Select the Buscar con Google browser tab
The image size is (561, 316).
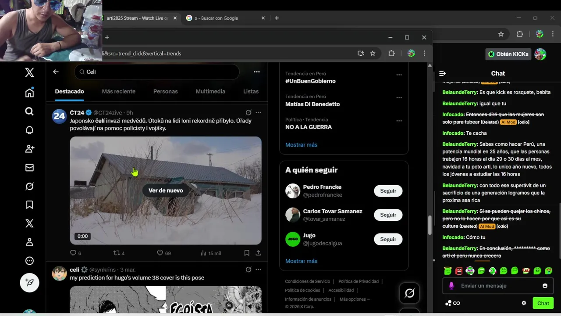coord(225,18)
